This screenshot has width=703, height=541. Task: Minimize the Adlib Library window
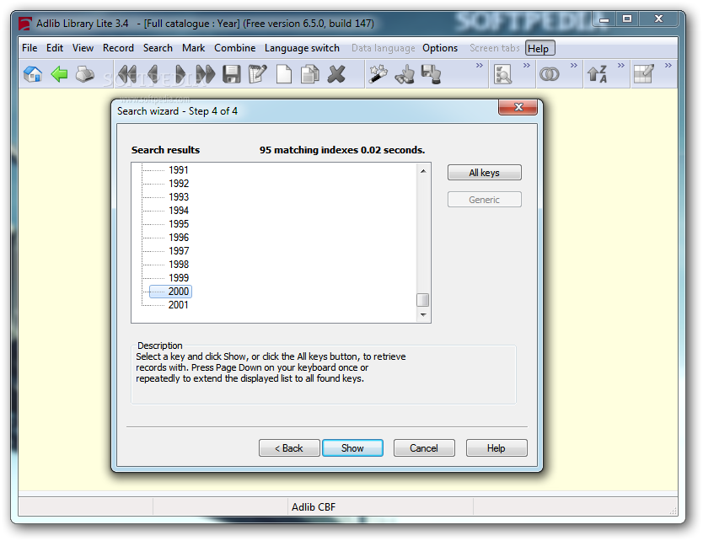pyautogui.click(x=604, y=19)
